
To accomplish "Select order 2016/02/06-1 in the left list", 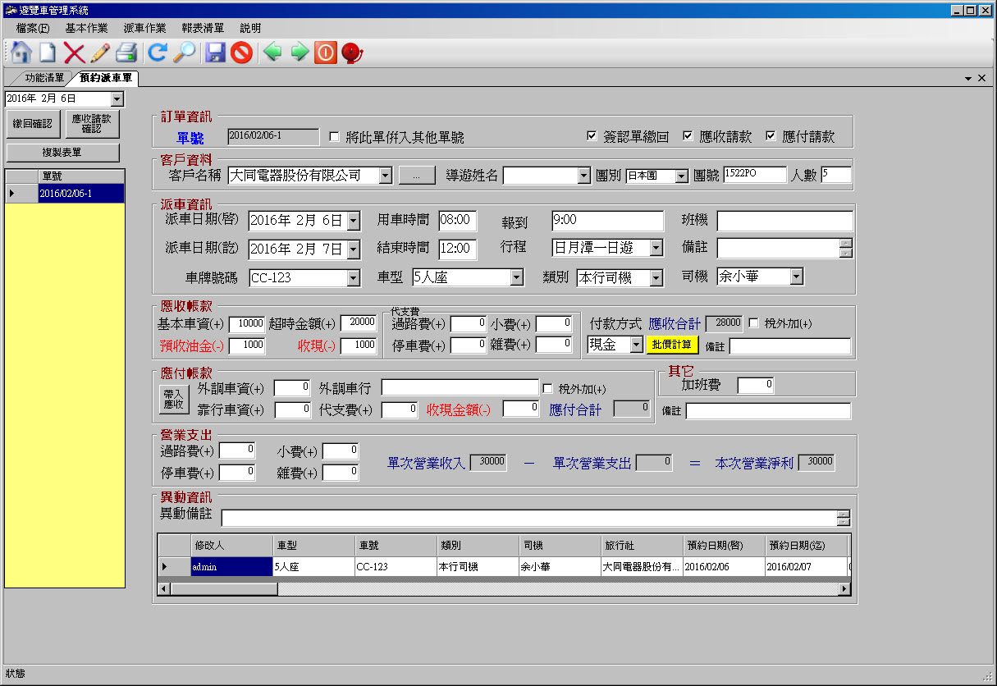I will pos(81,194).
